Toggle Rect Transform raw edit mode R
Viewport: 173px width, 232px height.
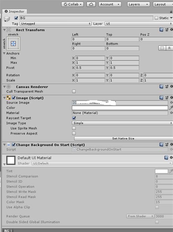coord(169,48)
